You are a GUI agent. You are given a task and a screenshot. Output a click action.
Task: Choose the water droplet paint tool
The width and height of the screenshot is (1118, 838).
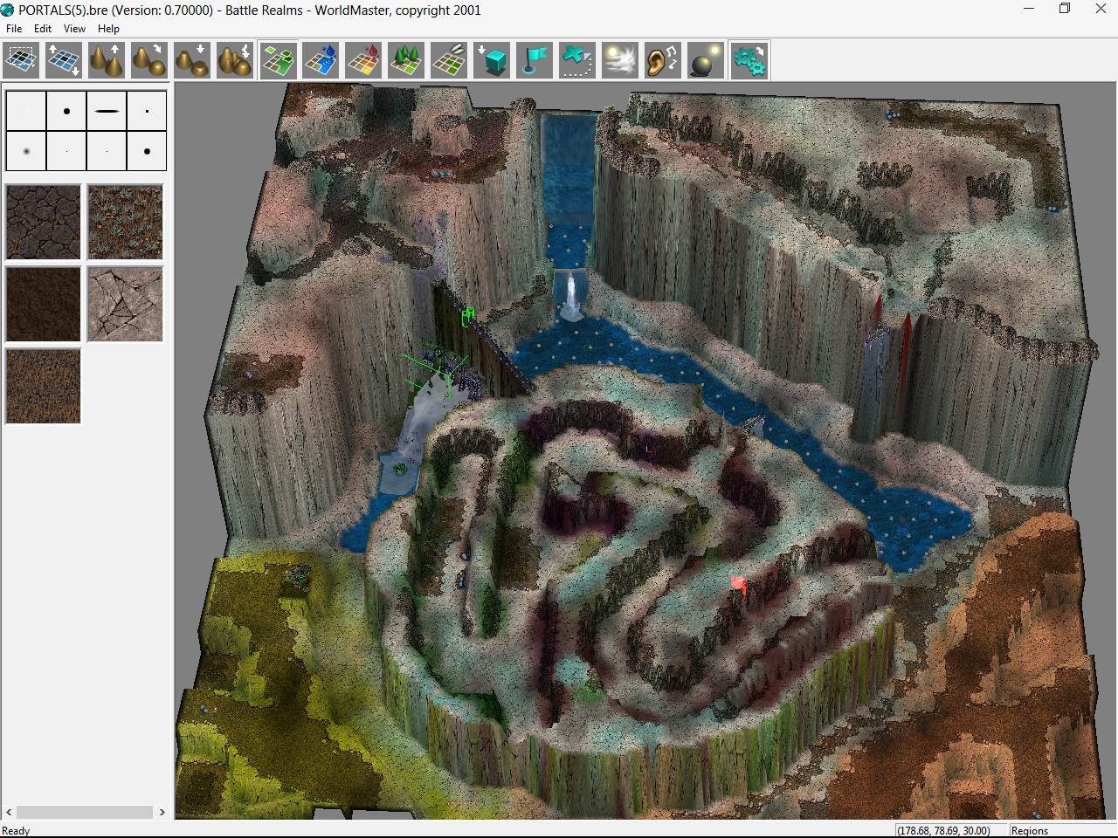[321, 61]
